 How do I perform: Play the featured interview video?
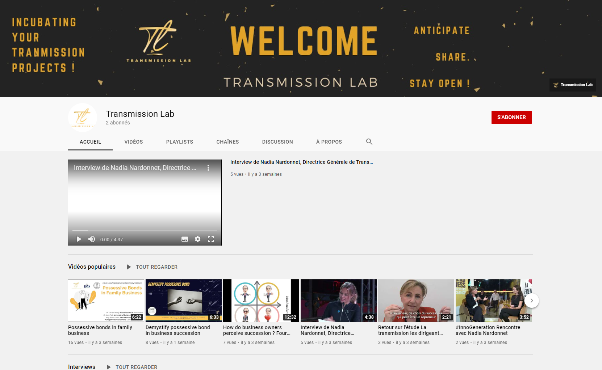[79, 239]
